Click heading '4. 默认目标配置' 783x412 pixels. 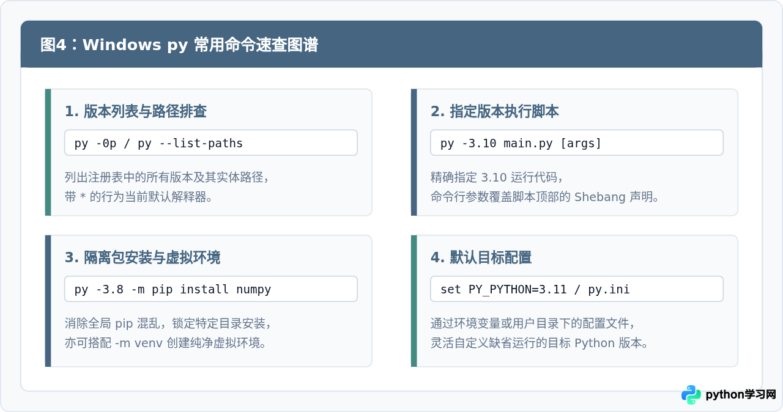481,257
